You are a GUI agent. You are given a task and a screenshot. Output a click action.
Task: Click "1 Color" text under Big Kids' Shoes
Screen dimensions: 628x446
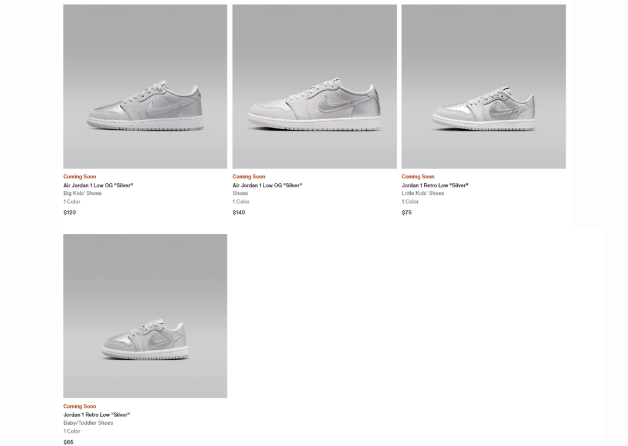tap(72, 201)
